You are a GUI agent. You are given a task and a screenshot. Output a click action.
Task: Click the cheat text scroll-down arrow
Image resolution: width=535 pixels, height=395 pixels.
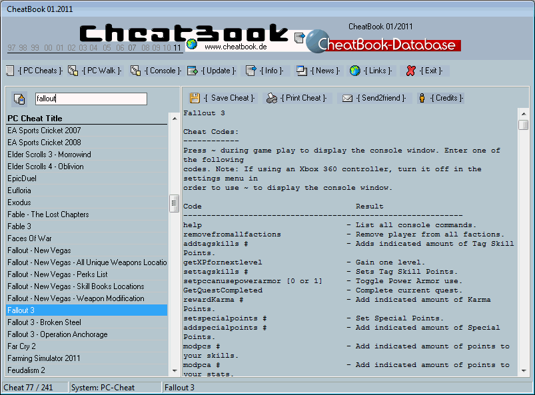pos(524,371)
